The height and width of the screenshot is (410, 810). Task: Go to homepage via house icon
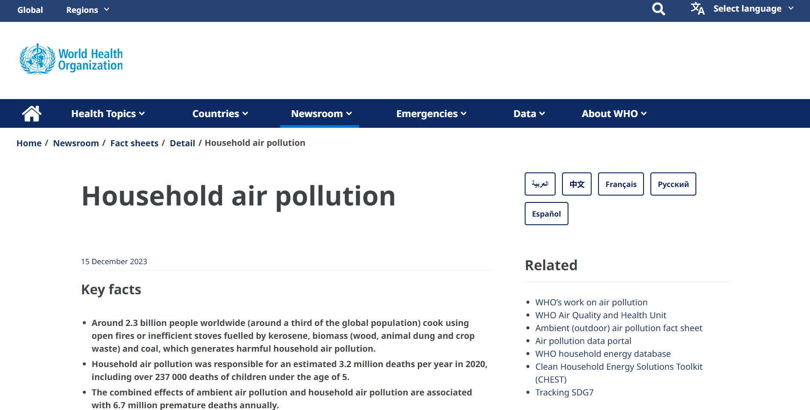(x=32, y=114)
